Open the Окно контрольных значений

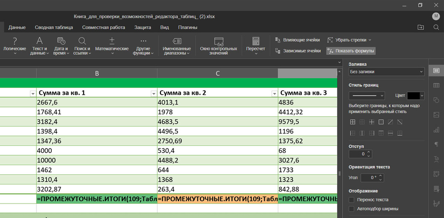219,46
